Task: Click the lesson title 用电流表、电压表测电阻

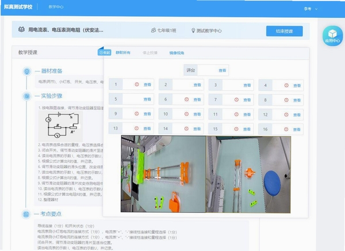Action: [66, 30]
